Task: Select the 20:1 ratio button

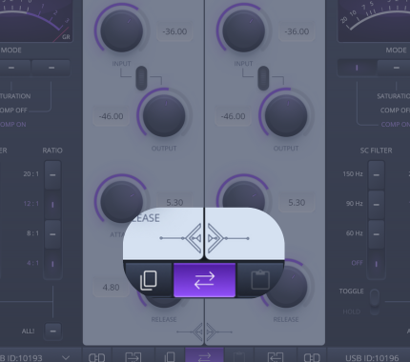Action: click(x=52, y=174)
